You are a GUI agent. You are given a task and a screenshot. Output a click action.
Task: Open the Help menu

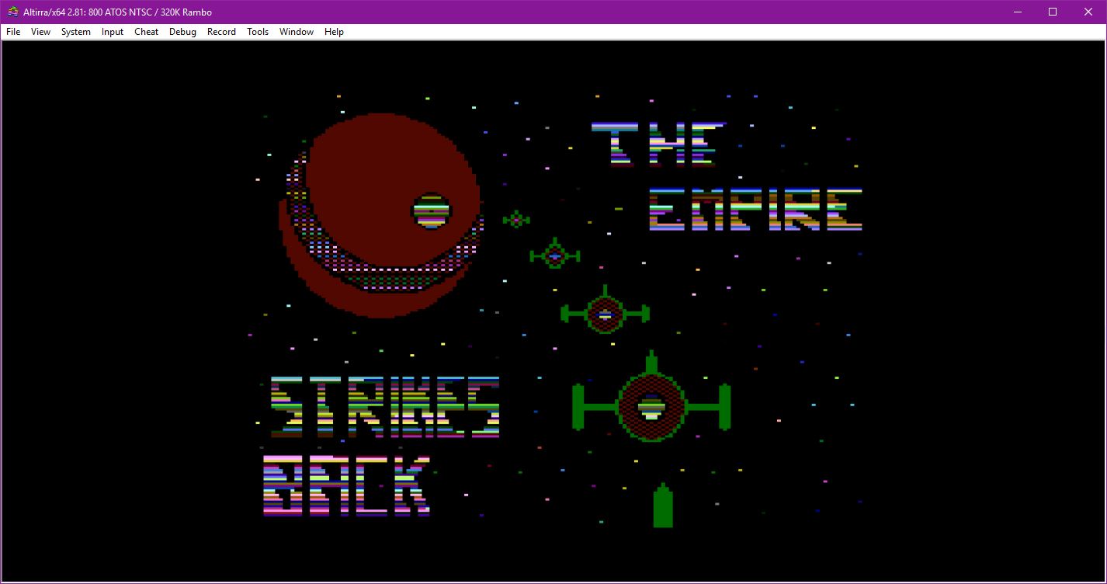[x=334, y=32]
